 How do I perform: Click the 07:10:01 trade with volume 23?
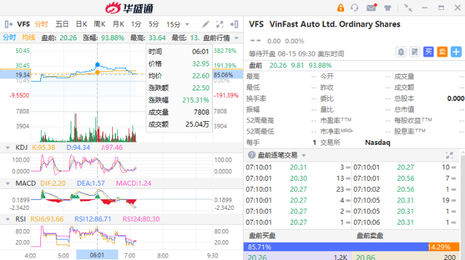298,189
